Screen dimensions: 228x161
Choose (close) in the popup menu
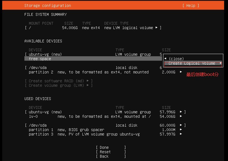pos(176,59)
